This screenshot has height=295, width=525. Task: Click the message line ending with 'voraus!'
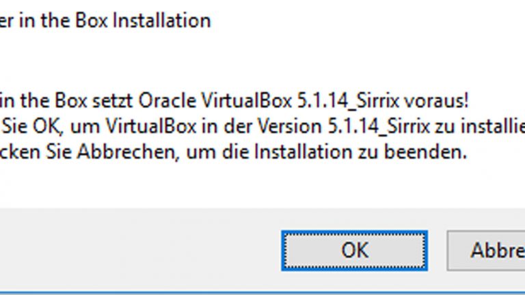[x=234, y=102]
